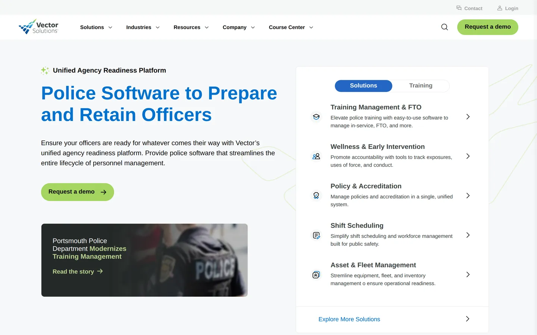Click the Shift Scheduling list icon
This screenshot has height=335, width=537.
[316, 235]
